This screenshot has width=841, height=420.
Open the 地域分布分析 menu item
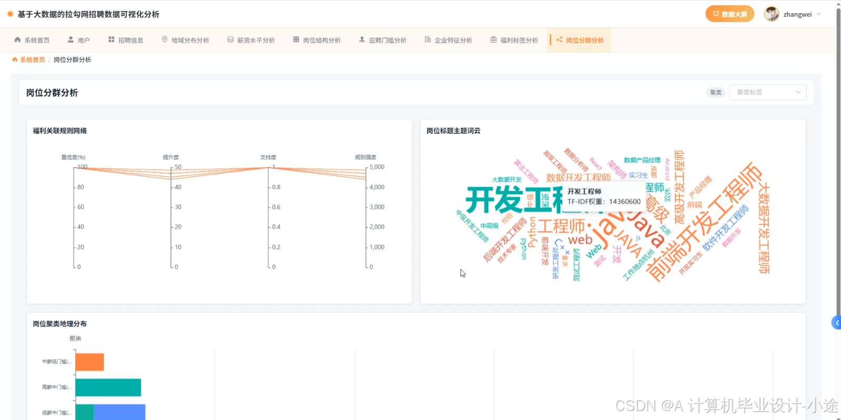tap(185, 40)
